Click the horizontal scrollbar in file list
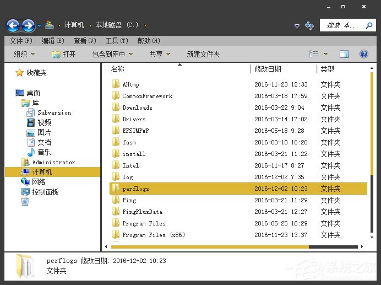The height and width of the screenshot is (285, 381). tap(209, 246)
